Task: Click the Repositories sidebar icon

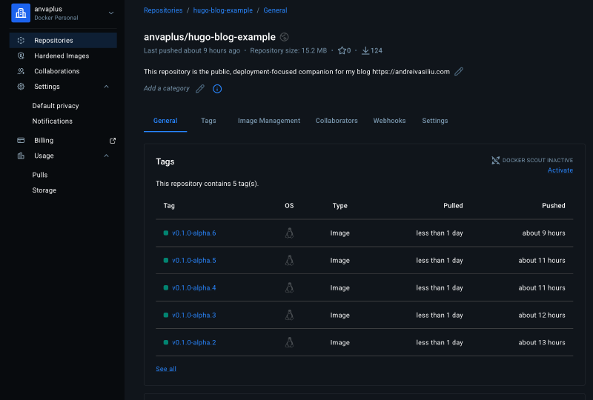Action: 21,41
